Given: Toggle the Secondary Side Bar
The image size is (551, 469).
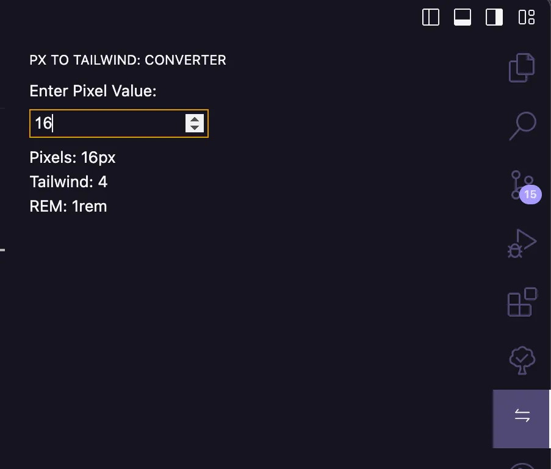Looking at the screenshot, I should [494, 17].
